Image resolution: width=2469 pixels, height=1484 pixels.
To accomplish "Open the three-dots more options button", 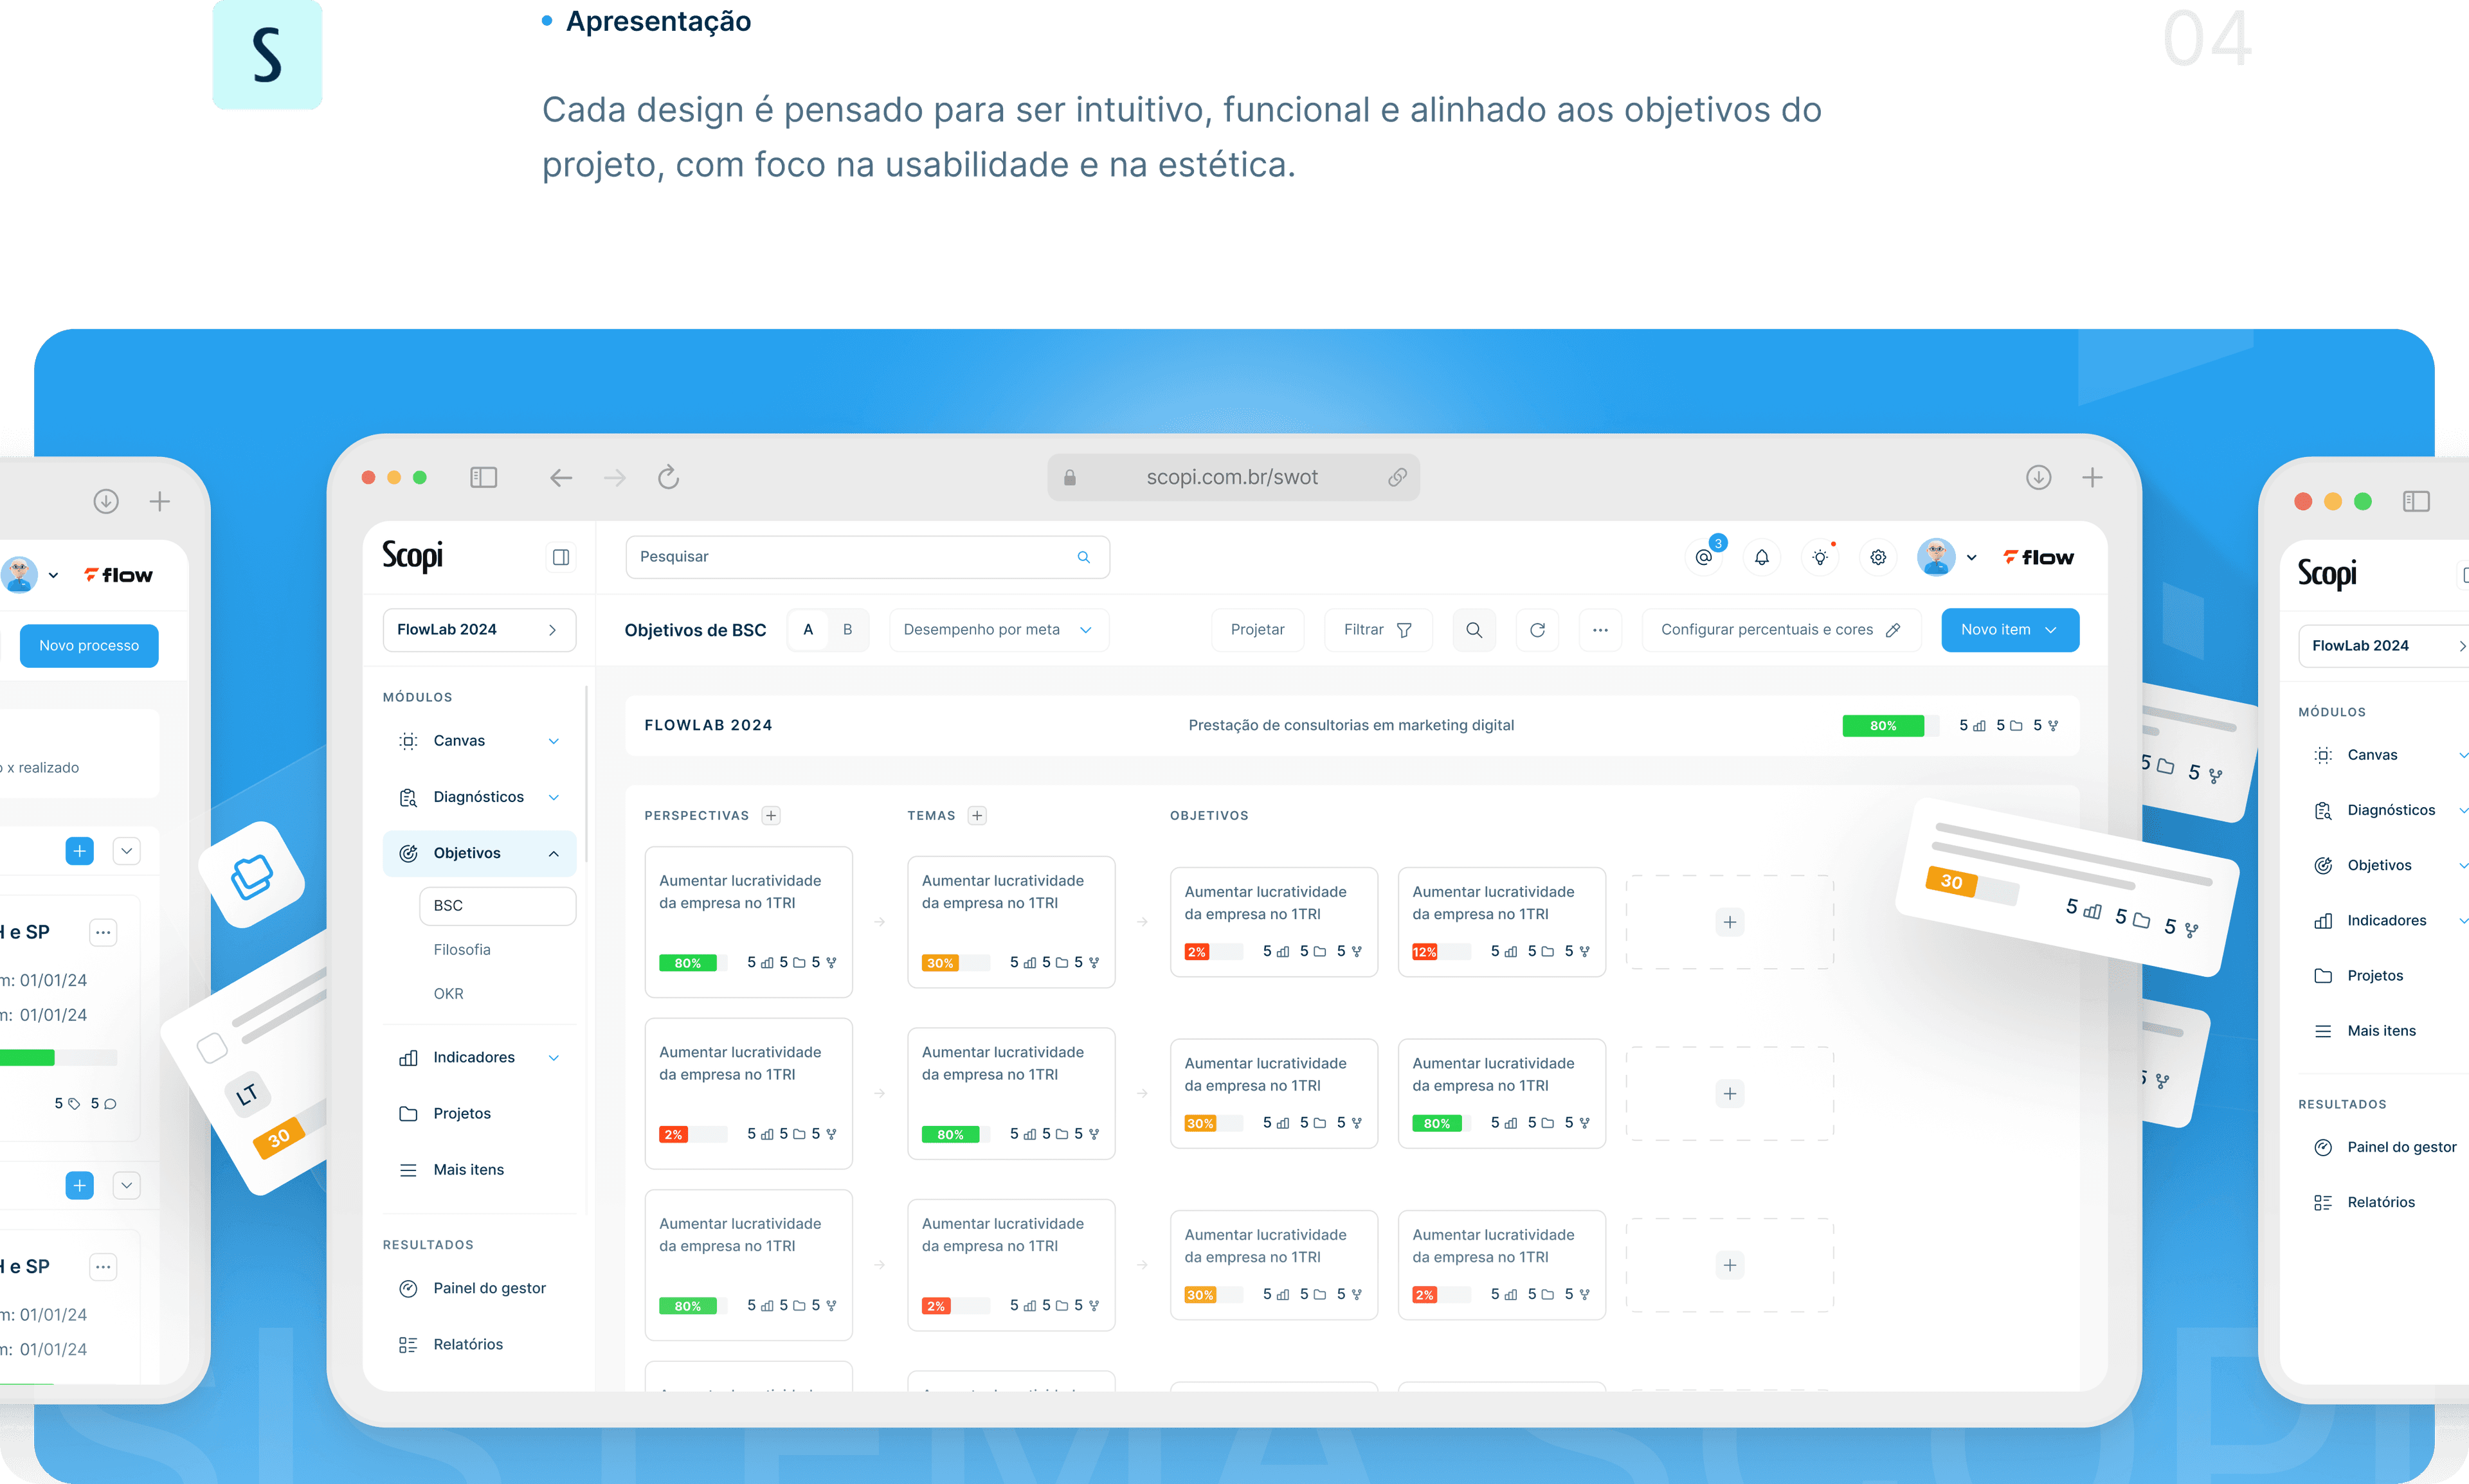I will coord(1600,630).
